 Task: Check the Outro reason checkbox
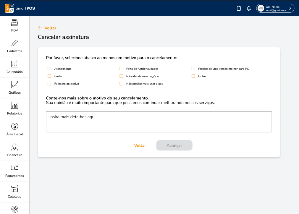(x=193, y=76)
